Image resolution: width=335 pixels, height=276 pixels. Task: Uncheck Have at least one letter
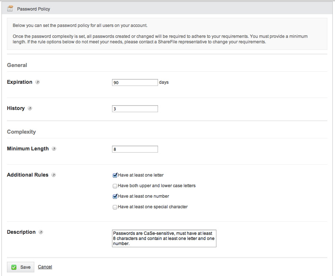point(115,175)
